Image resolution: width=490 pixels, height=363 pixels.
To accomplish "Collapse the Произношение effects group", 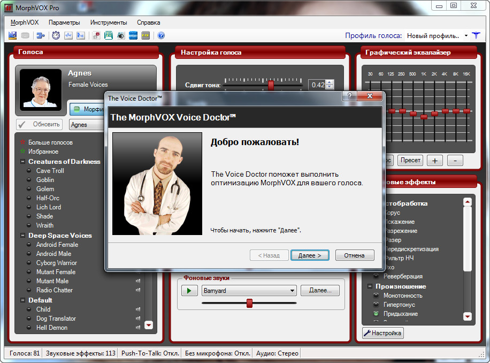I will (370, 286).
